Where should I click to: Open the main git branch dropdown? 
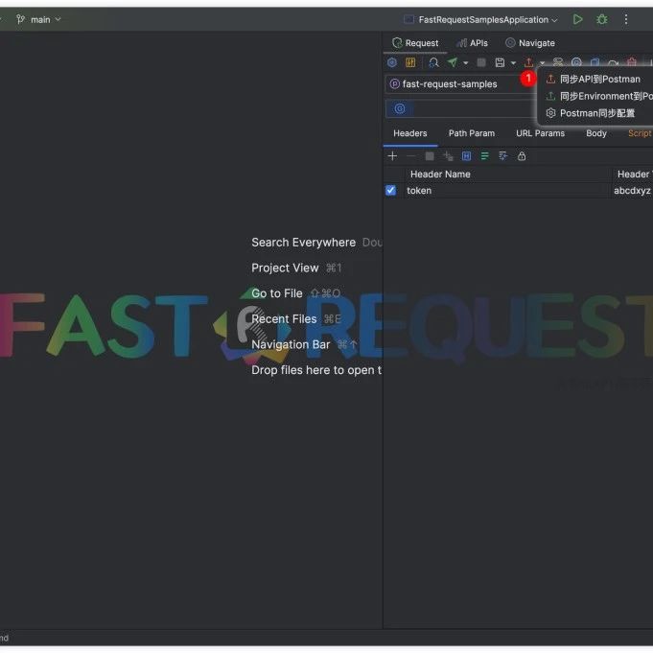38,19
